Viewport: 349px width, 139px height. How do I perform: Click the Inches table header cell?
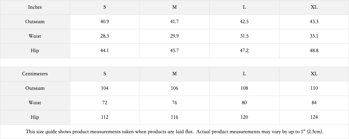(x=35, y=7)
